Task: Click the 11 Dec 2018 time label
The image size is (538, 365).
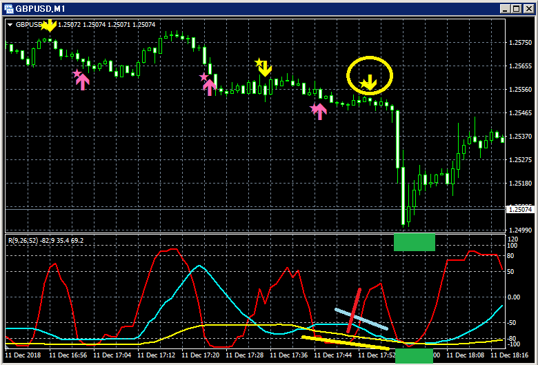Action: click(23, 355)
